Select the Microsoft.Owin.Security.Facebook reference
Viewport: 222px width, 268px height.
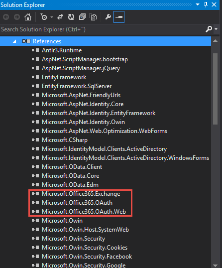point(87,257)
